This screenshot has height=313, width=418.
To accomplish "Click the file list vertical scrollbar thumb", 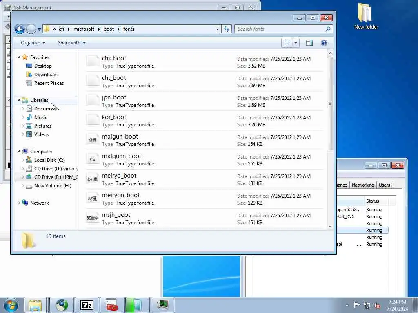I will click(x=330, y=103).
